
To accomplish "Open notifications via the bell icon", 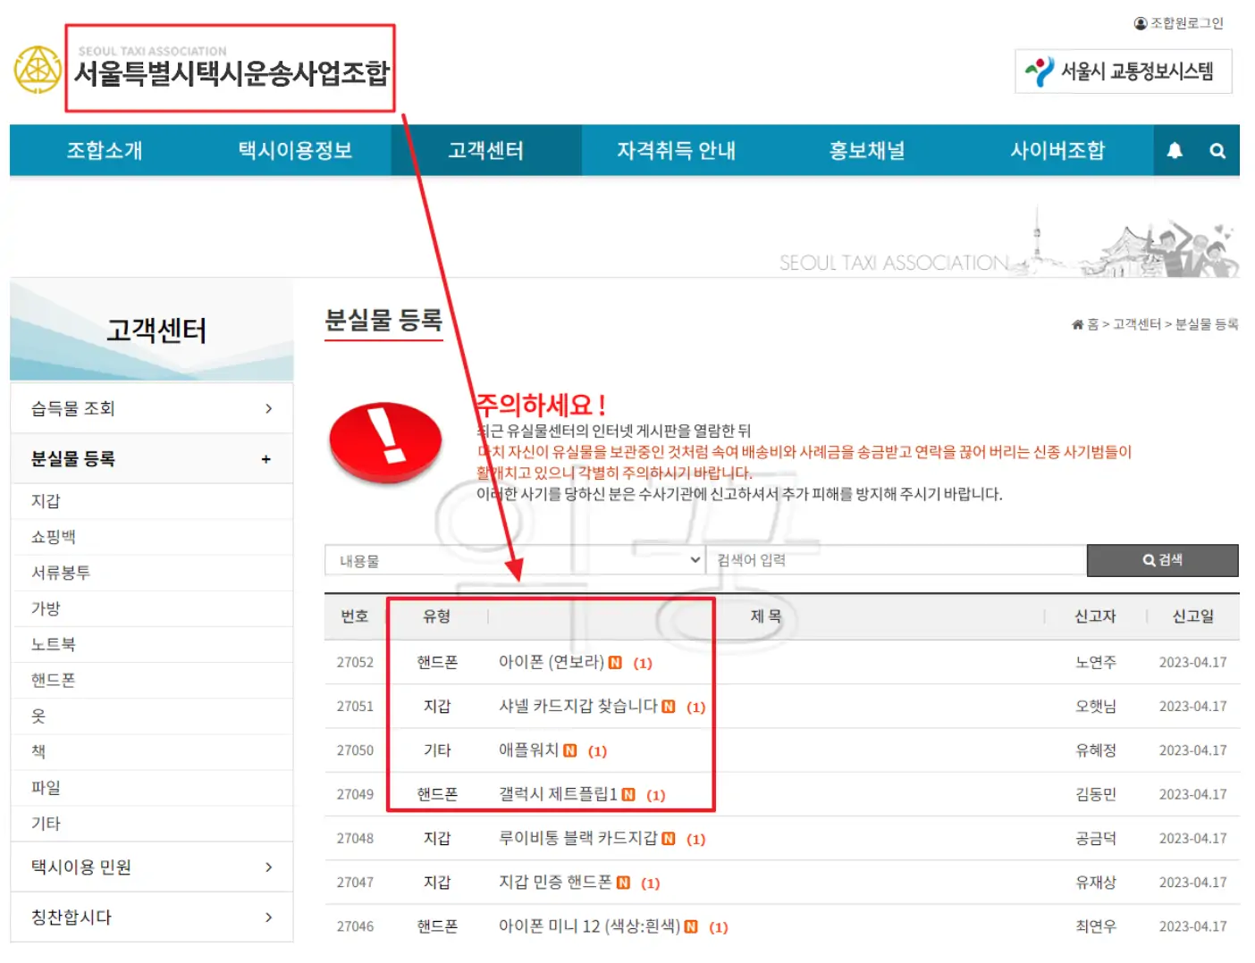I will coord(1175,150).
